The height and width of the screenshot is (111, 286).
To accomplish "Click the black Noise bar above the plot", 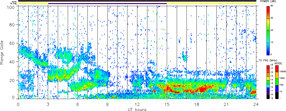I will (x=137, y=1).
